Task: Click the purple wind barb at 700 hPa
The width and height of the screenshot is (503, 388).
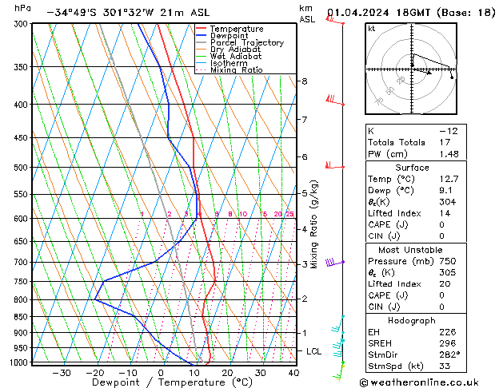Action: pyautogui.click(x=333, y=261)
